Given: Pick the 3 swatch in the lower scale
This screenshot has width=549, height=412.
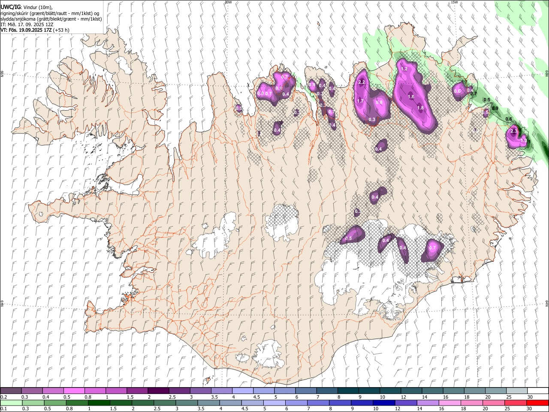Looking at the screenshot, I should 187,403.
